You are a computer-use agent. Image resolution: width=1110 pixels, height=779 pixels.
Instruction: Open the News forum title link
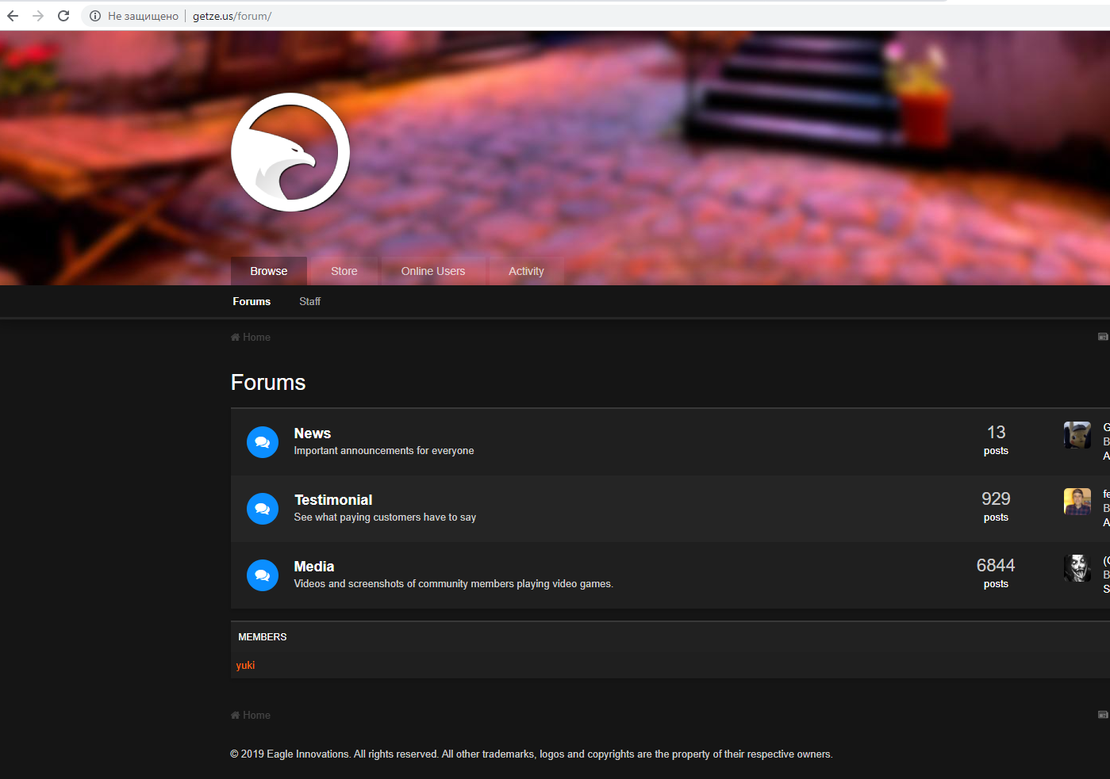coord(313,433)
